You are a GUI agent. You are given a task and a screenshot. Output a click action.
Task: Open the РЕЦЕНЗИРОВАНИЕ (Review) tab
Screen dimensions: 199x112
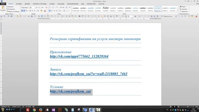click(x=72, y=4)
